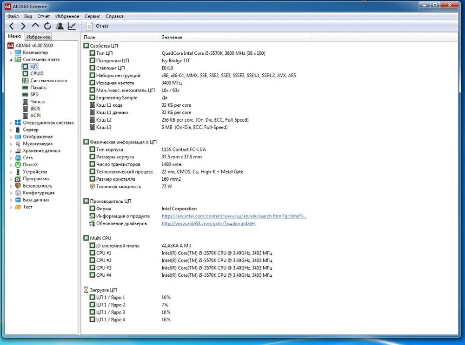This screenshot has width=465, height=345.
Task: Expand the Компьютер tree node
Action: pos(11,53)
